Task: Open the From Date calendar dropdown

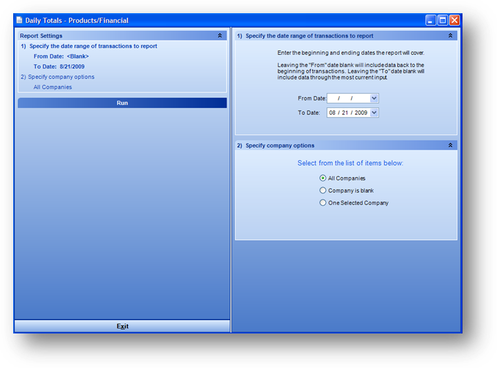Action: coord(374,99)
